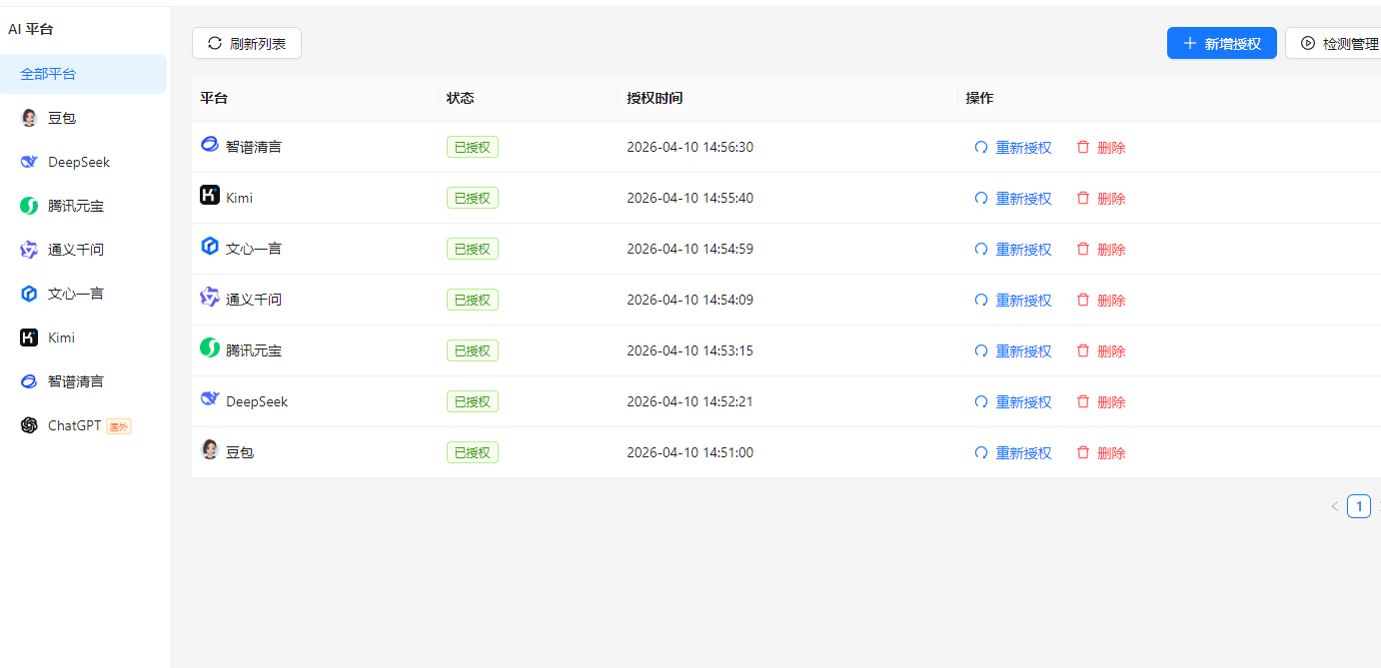Click 已授权 status tag for Kimi
This screenshot has height=668, width=1381.
pos(472,198)
